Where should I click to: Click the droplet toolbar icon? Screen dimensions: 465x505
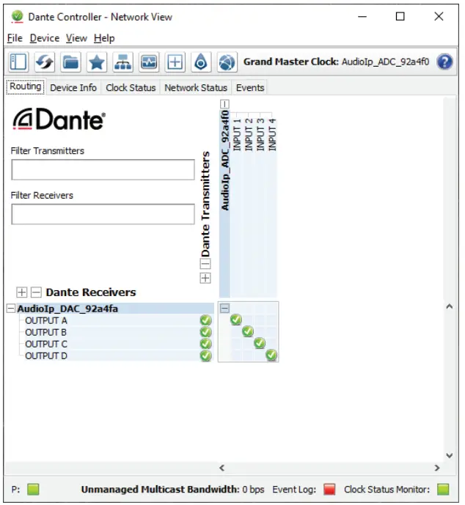(x=201, y=62)
